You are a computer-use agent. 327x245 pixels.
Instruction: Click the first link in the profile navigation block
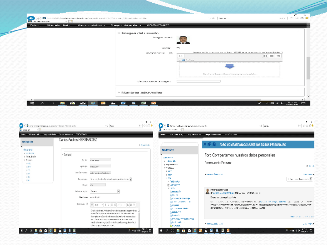point(28,150)
